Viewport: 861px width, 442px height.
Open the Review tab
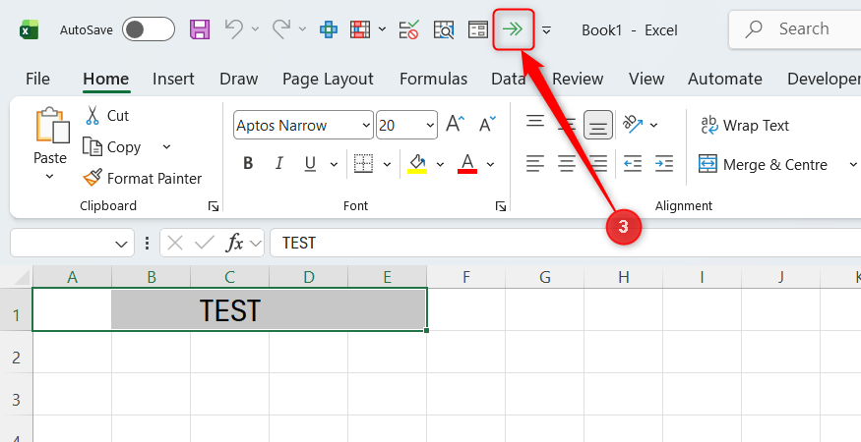(x=578, y=79)
